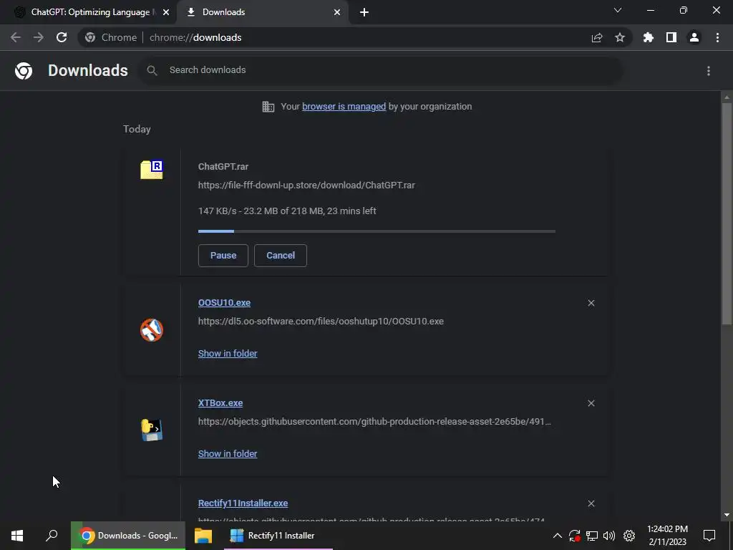The image size is (733, 550).
Task: Focus the Search downloads field
Action: coord(381,70)
